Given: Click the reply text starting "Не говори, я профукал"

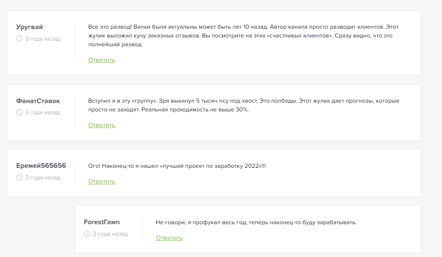Looking at the screenshot, I should pyautogui.click(x=256, y=222).
